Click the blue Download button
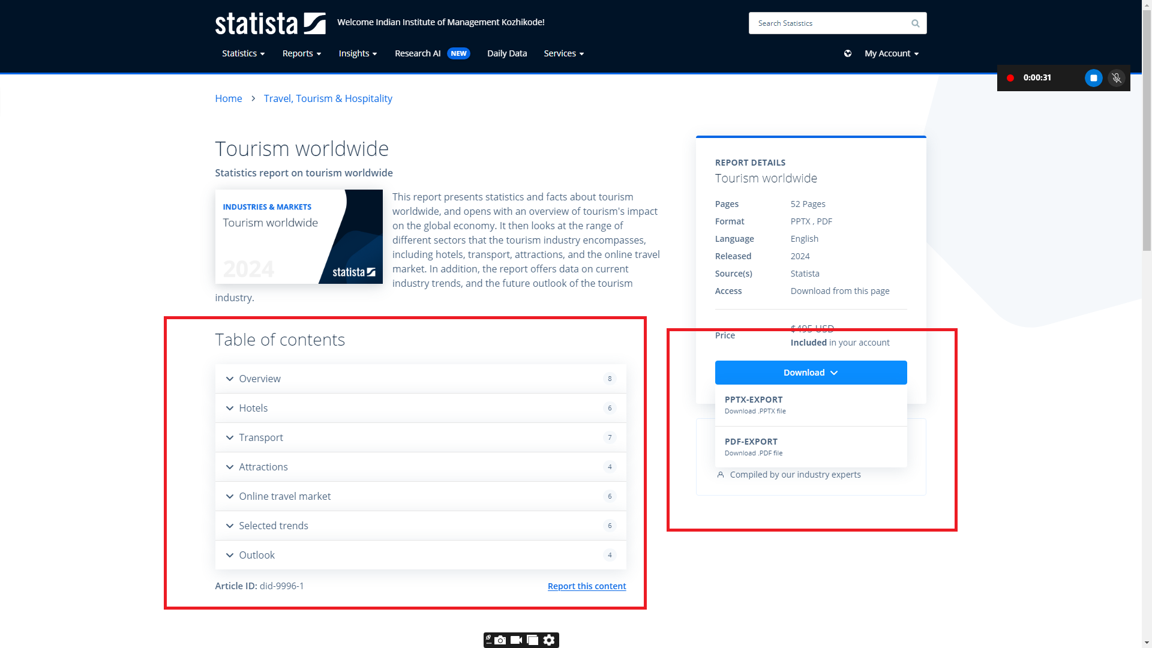The height and width of the screenshot is (648, 1152). tap(811, 373)
